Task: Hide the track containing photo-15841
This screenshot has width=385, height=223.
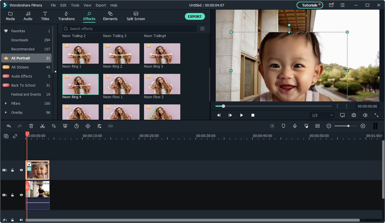Action: pyautogui.click(x=21, y=170)
